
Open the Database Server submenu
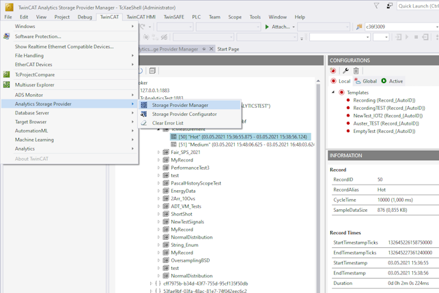70,113
